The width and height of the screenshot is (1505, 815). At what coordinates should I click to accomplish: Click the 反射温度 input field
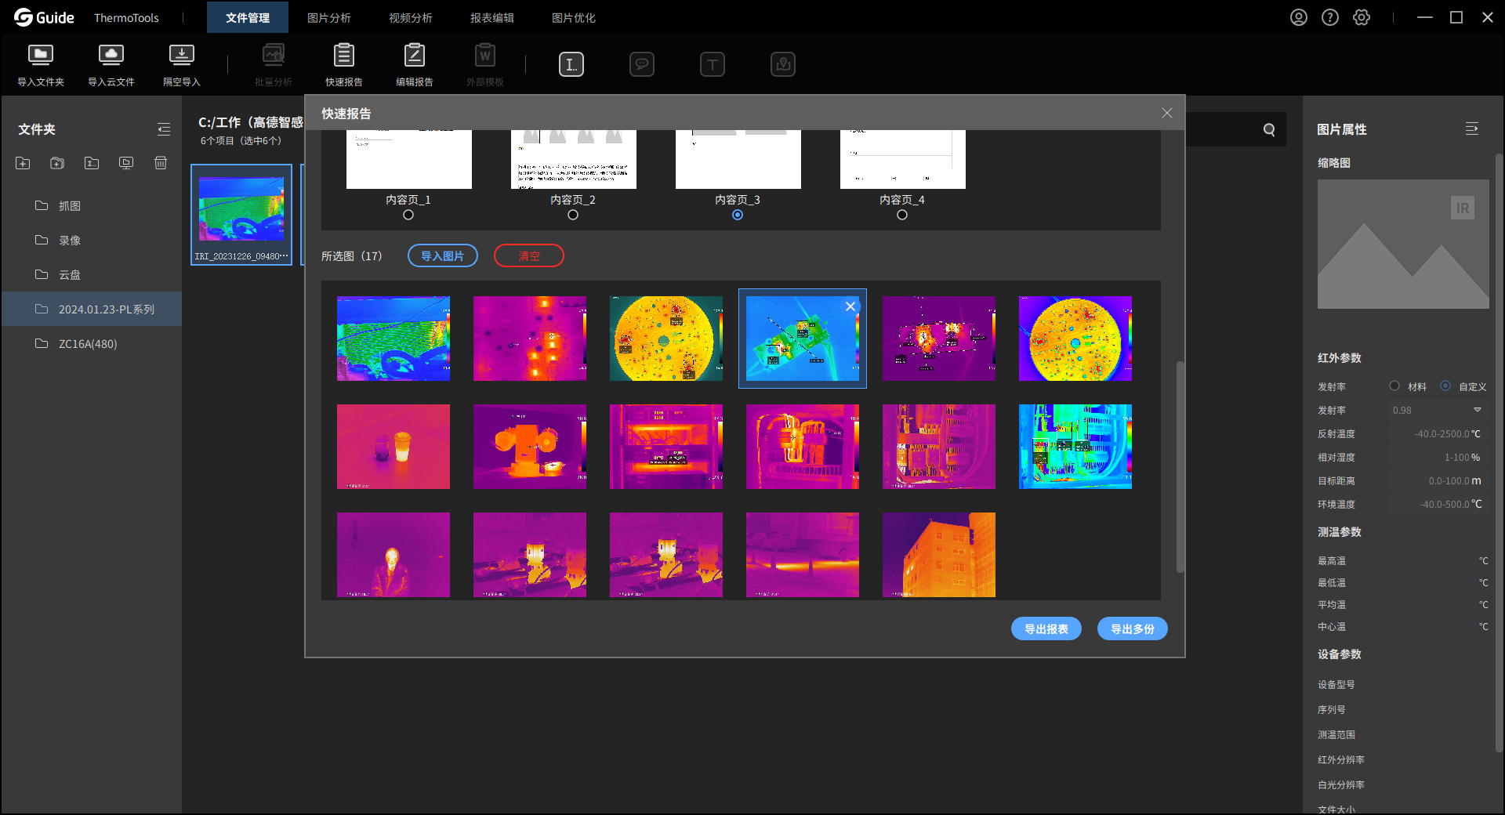point(1438,433)
